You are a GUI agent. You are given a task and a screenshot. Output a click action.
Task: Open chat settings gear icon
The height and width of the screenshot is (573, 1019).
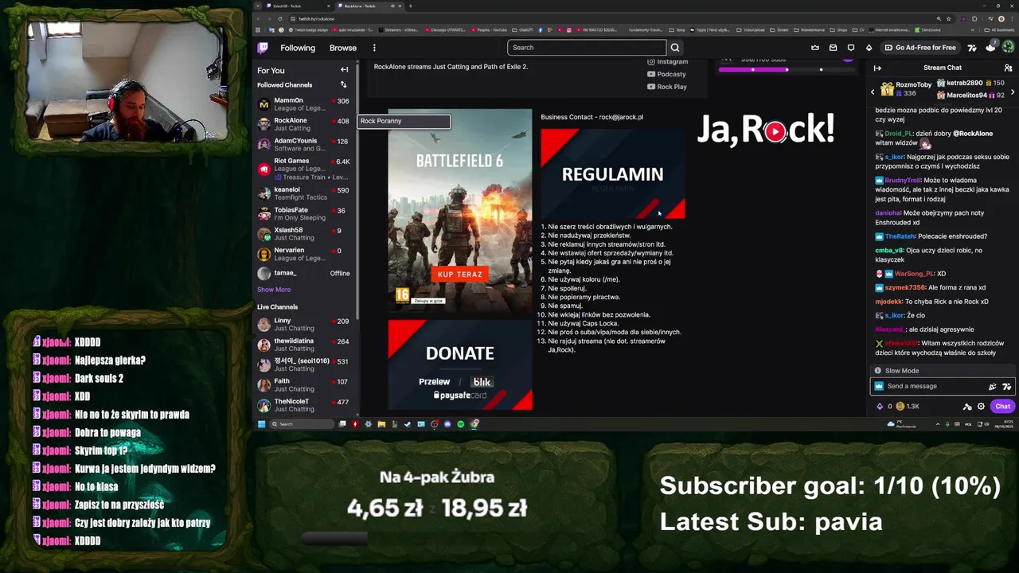pos(981,407)
